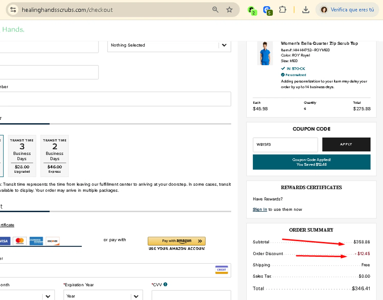Click the each price $45.98
The width and height of the screenshot is (383, 300).
(260, 109)
